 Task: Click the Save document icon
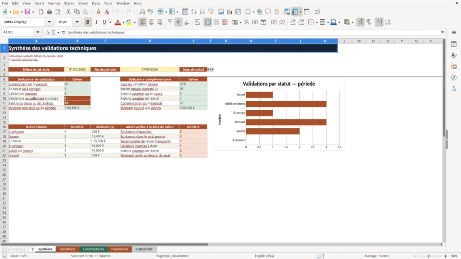point(27,12)
